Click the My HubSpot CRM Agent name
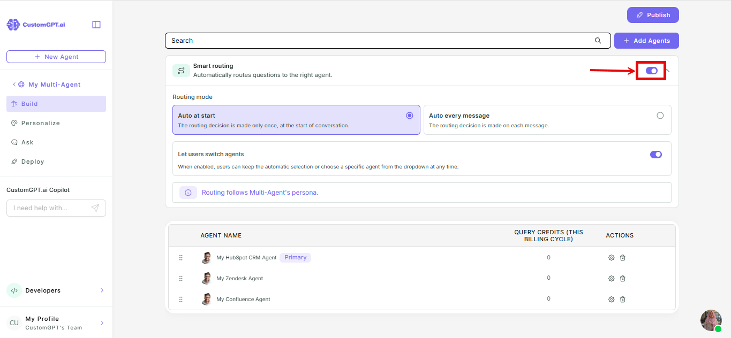 pos(246,258)
